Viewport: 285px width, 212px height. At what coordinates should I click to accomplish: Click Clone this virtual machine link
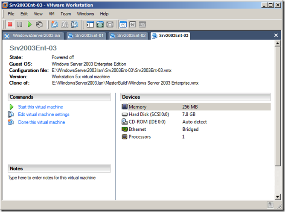[x=41, y=122]
